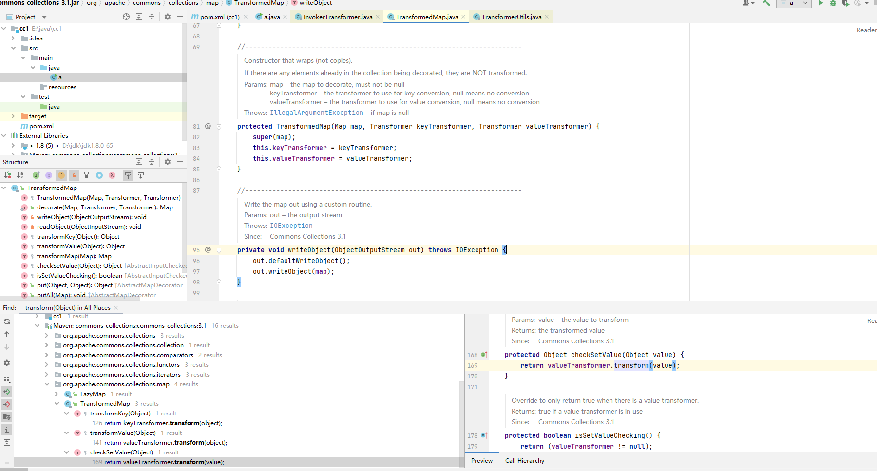Close the TransformedMap.java editor tab
The width and height of the screenshot is (877, 471).
click(x=463, y=17)
